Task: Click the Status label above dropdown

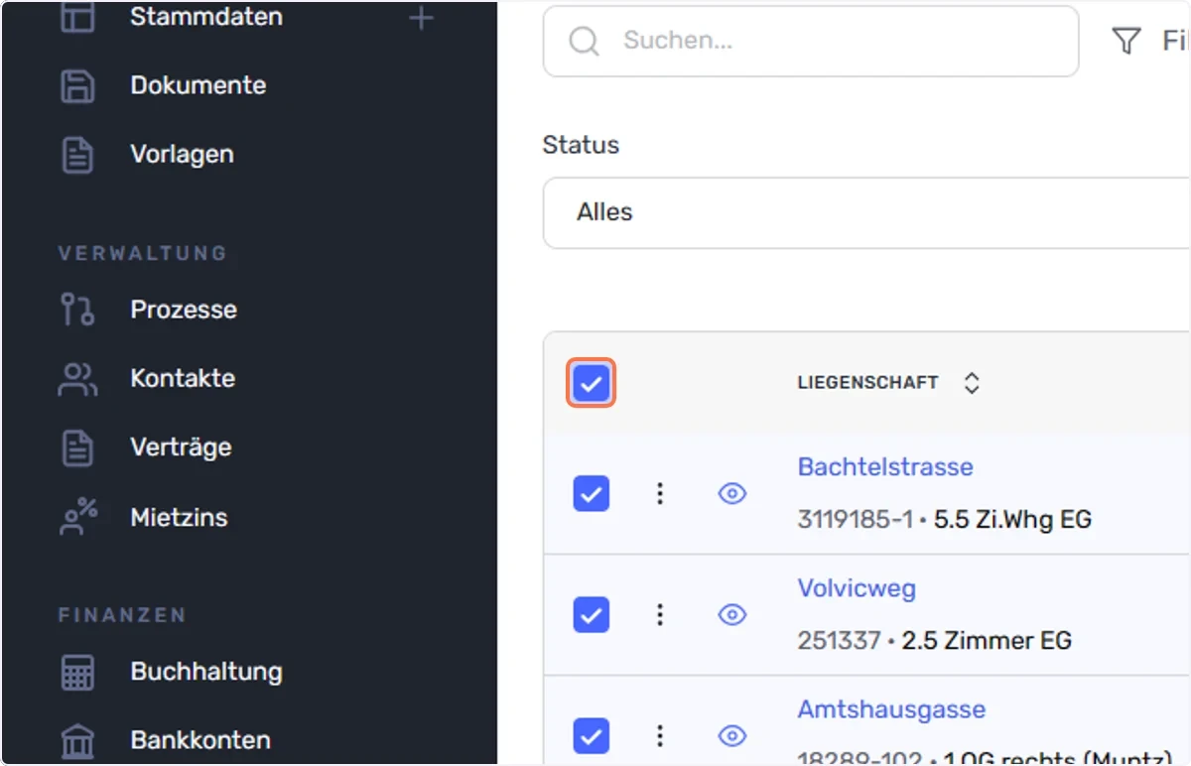Action: 581,145
